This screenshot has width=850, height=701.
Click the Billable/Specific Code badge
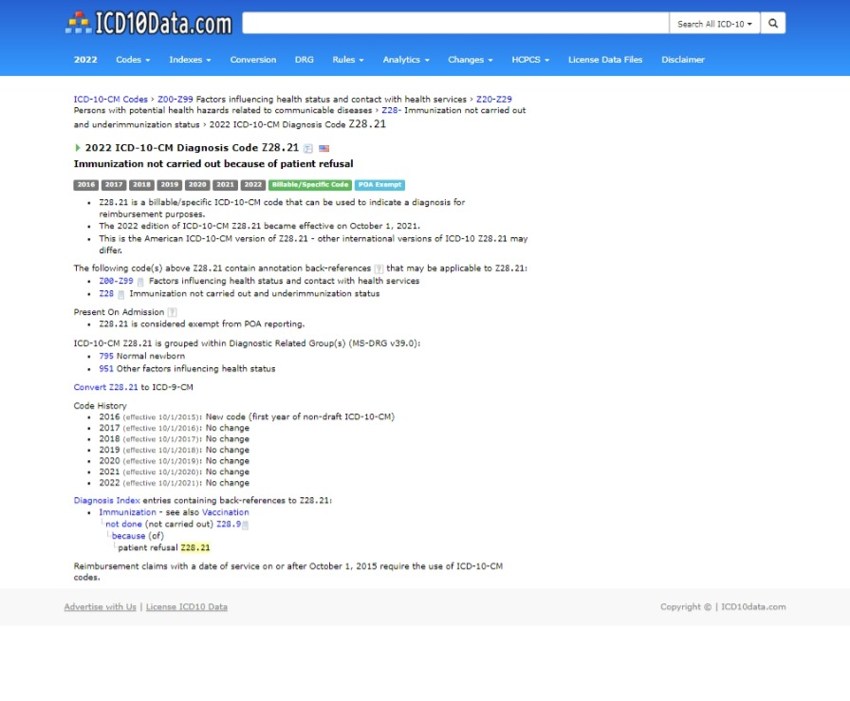tap(310, 185)
